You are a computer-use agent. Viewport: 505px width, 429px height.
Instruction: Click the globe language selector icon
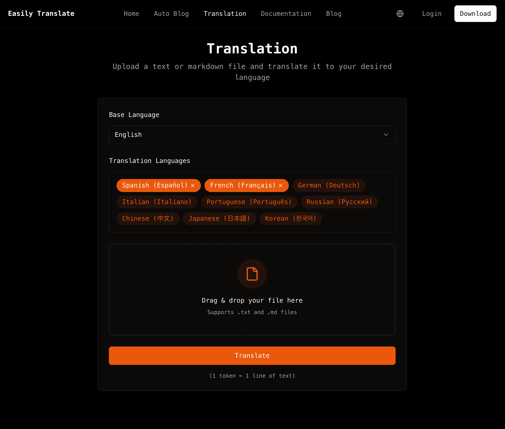pyautogui.click(x=400, y=14)
